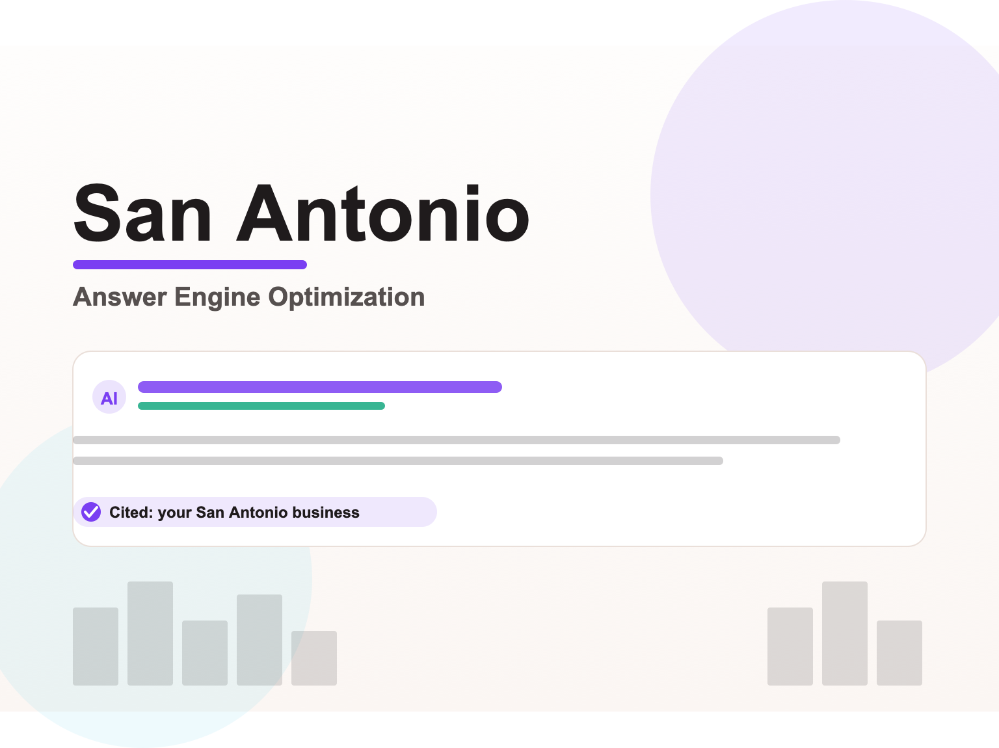Click the purple underline below San Antonio
999x748 pixels.
click(x=190, y=265)
